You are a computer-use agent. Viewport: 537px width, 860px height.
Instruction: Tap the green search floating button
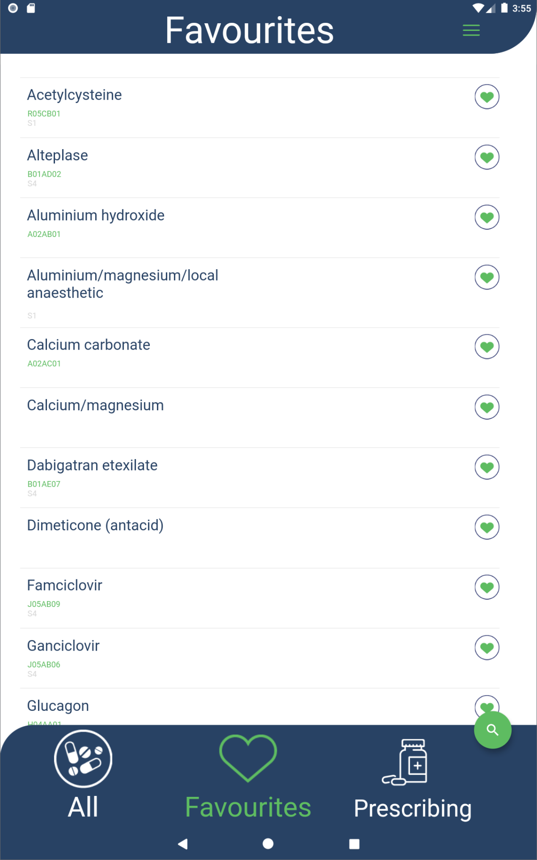492,730
